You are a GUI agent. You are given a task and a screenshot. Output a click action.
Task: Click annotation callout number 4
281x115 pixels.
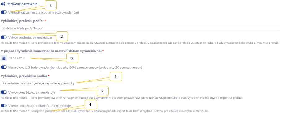tap(116, 76)
